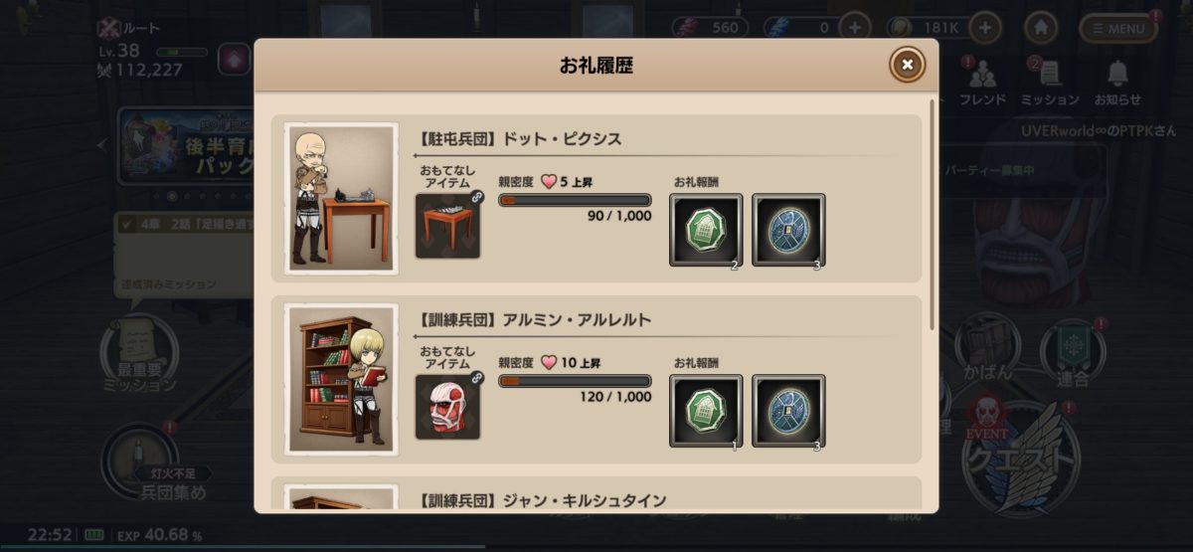Tap Armin's blue emblem reward icon
The image size is (1193, 552).
[x=788, y=411]
